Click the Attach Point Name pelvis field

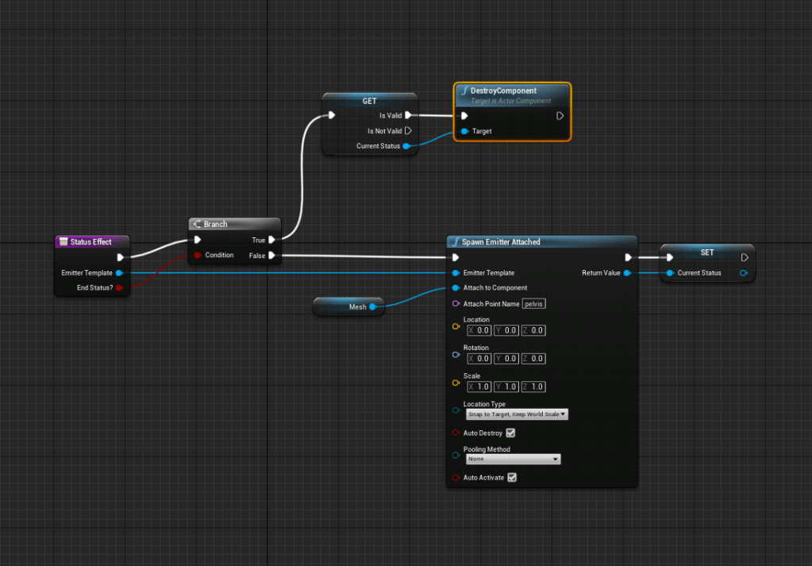(x=534, y=304)
